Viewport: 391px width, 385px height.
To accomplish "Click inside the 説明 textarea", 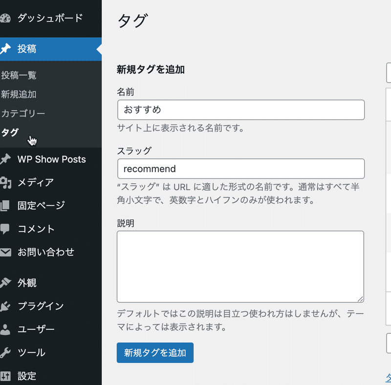I will (x=240, y=267).
